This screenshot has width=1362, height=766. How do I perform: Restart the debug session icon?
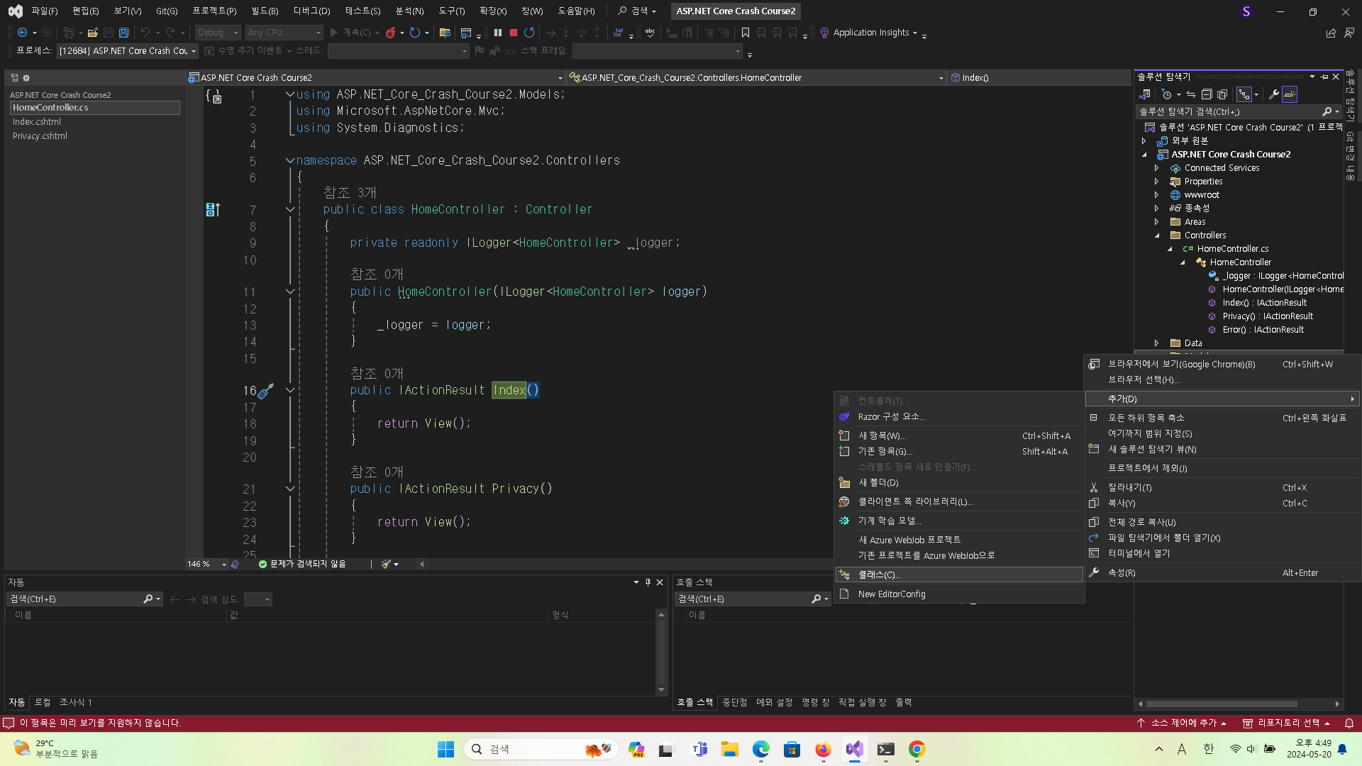click(529, 33)
